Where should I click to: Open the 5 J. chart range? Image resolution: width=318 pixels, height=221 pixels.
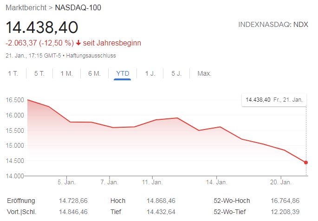176,73
